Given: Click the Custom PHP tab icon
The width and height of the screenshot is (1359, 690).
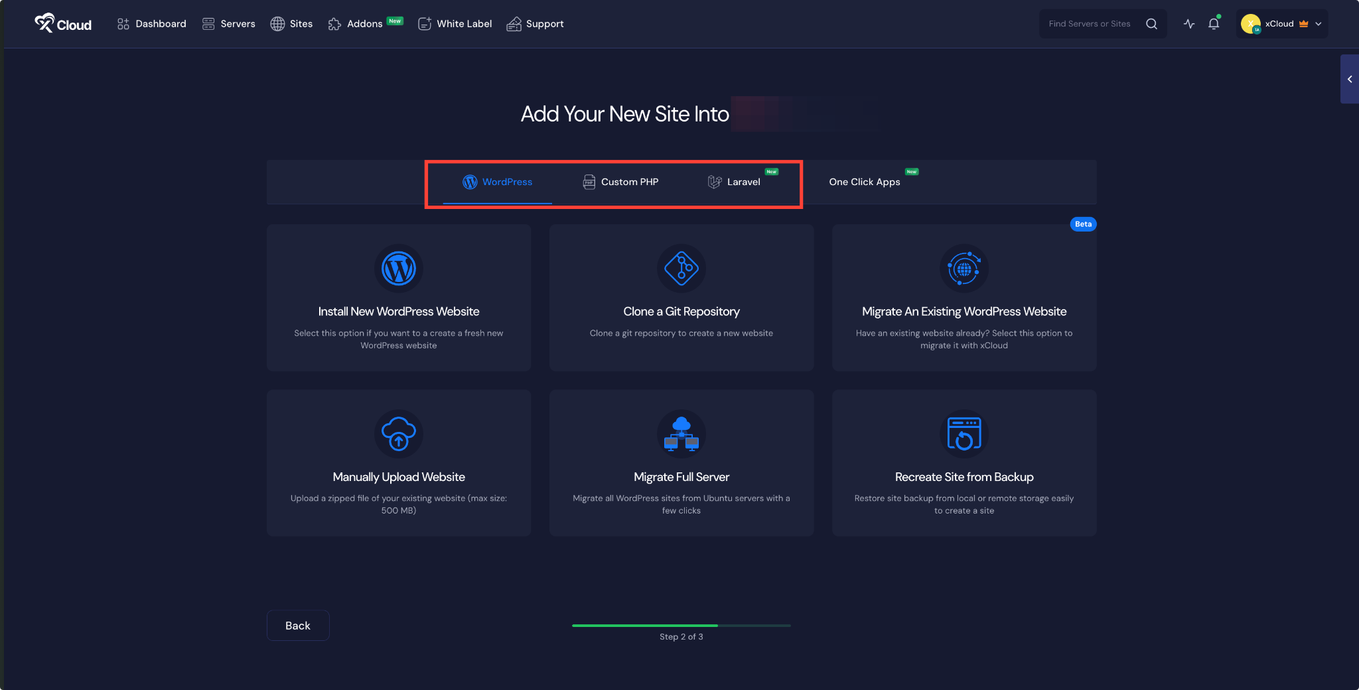Looking at the screenshot, I should [x=589, y=182].
